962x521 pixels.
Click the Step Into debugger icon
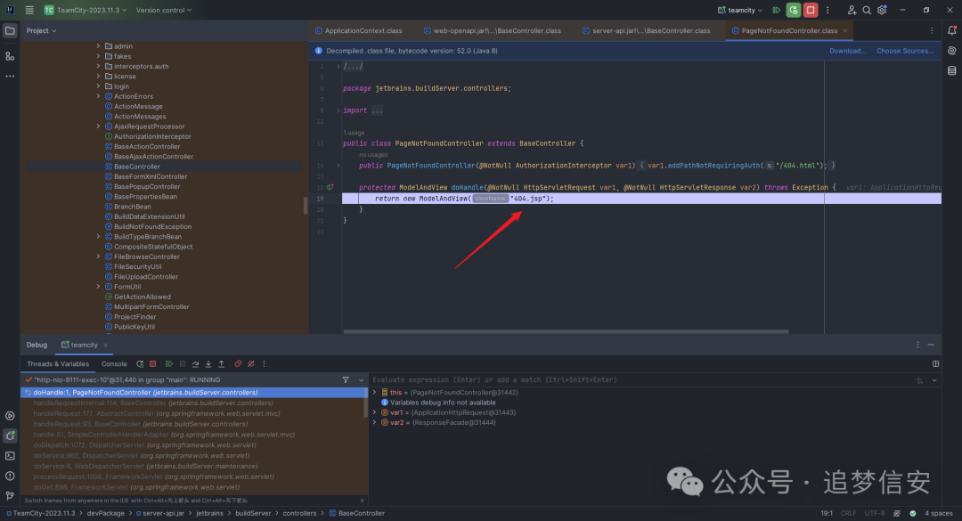pyautogui.click(x=208, y=363)
